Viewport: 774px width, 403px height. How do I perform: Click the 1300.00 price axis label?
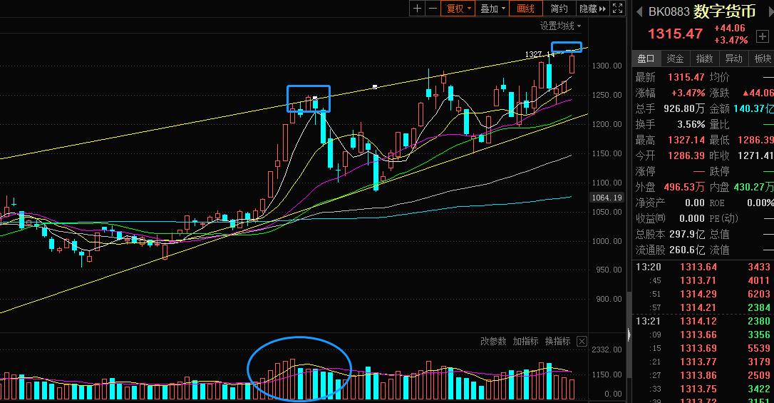point(607,66)
